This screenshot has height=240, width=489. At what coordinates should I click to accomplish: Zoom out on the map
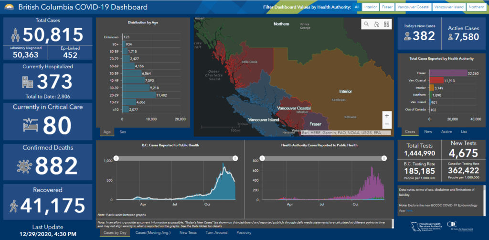click(x=387, y=124)
